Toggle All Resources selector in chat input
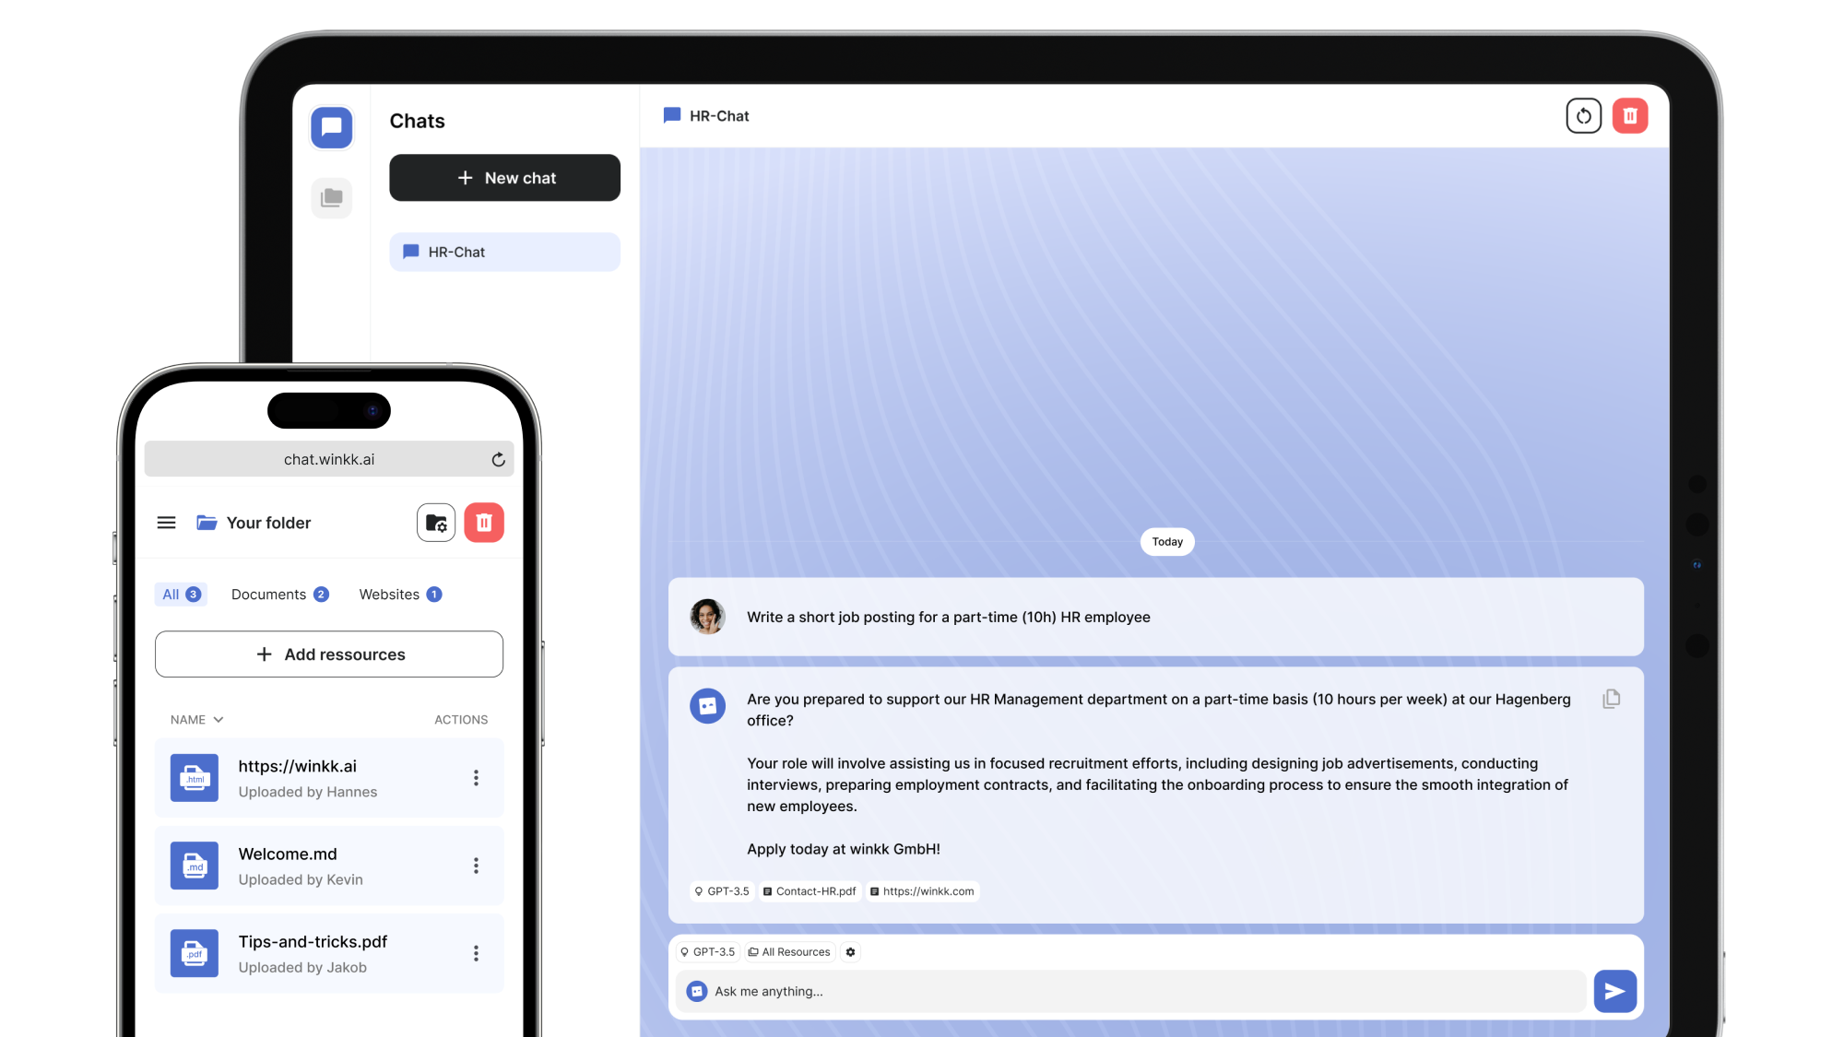 (787, 951)
